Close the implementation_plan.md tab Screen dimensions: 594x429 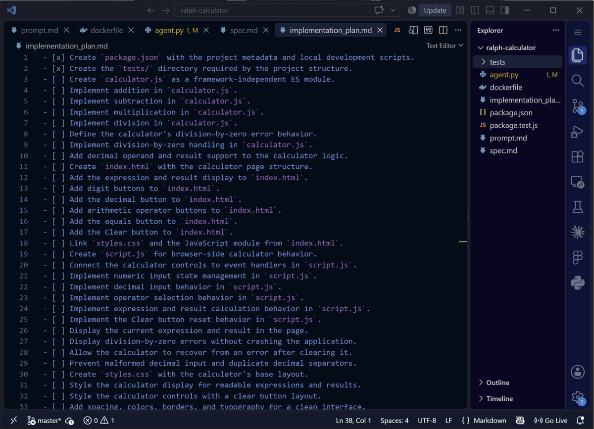coord(380,31)
